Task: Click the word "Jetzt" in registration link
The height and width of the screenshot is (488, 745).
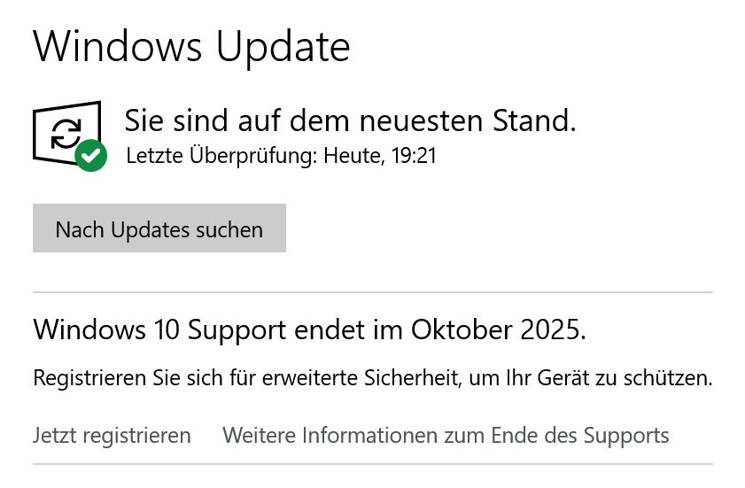Action: coord(52,436)
